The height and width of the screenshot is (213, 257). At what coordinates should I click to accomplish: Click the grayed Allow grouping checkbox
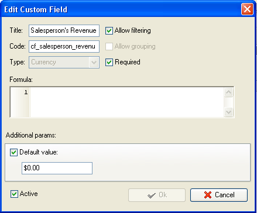109,47
